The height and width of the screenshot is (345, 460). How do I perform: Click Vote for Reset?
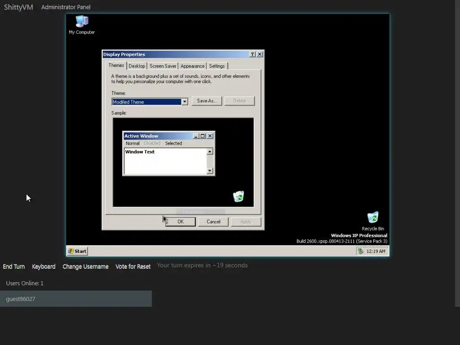point(133,266)
